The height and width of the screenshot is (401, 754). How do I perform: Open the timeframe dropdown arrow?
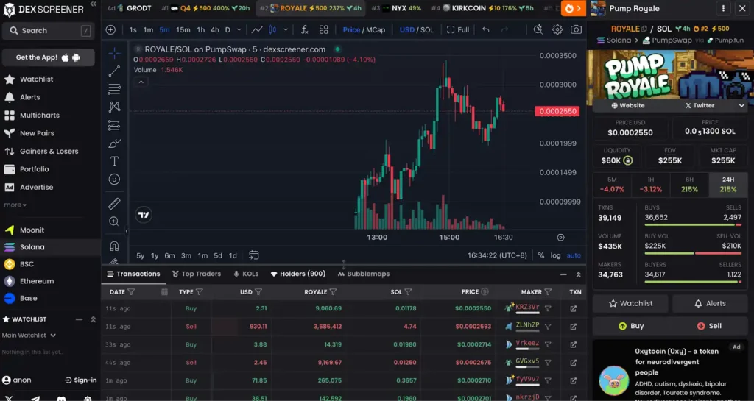click(x=239, y=29)
